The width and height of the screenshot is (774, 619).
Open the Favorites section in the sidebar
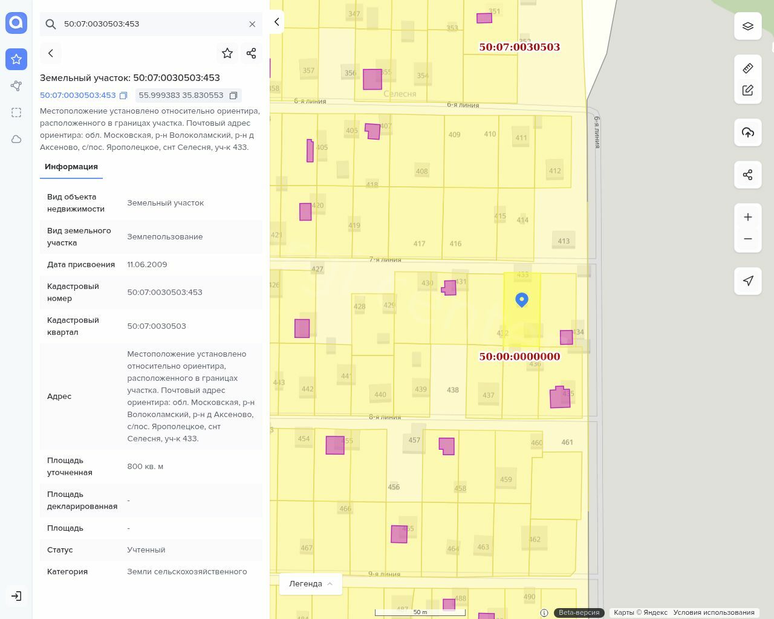click(16, 59)
